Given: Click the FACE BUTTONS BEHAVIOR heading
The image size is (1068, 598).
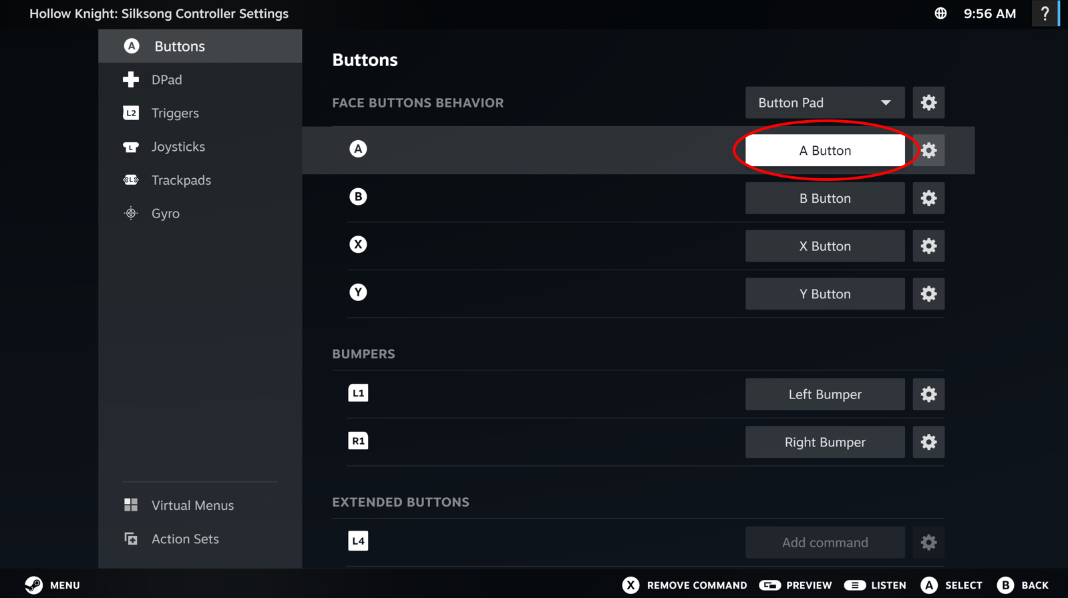Looking at the screenshot, I should tap(418, 103).
